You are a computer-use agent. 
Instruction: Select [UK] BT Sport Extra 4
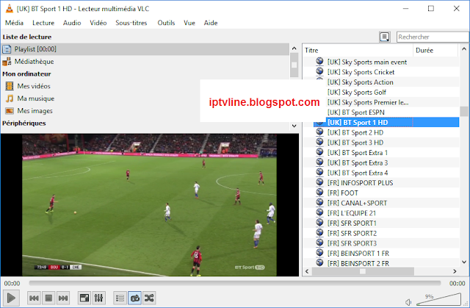coord(358,173)
